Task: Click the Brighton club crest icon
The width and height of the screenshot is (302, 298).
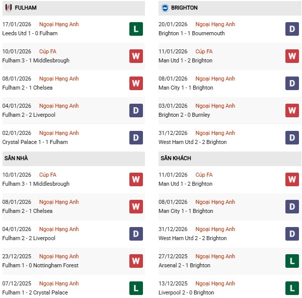Action: (x=164, y=8)
